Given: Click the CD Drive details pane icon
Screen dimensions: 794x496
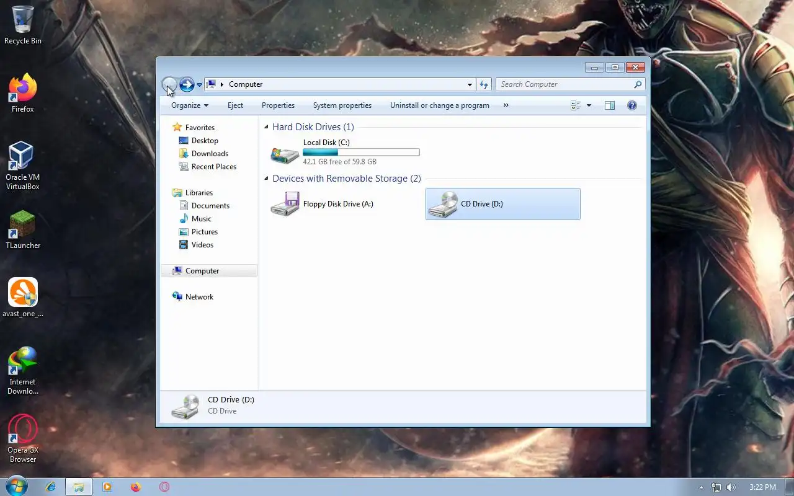Looking at the screenshot, I should click(x=185, y=406).
